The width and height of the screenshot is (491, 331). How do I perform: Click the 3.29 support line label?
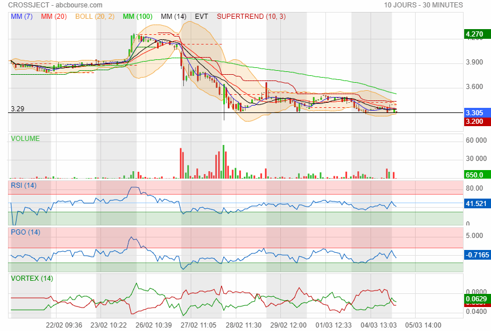pos(18,108)
